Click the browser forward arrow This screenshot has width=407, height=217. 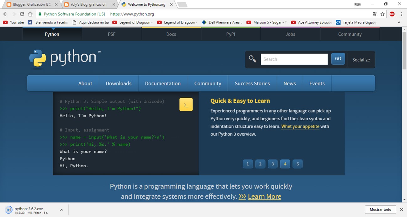tap(13, 14)
